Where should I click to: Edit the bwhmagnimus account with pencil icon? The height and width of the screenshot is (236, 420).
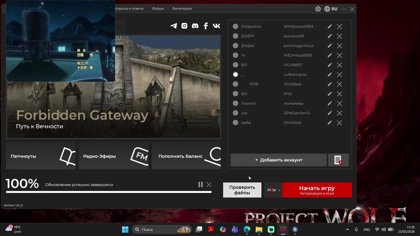point(330,46)
